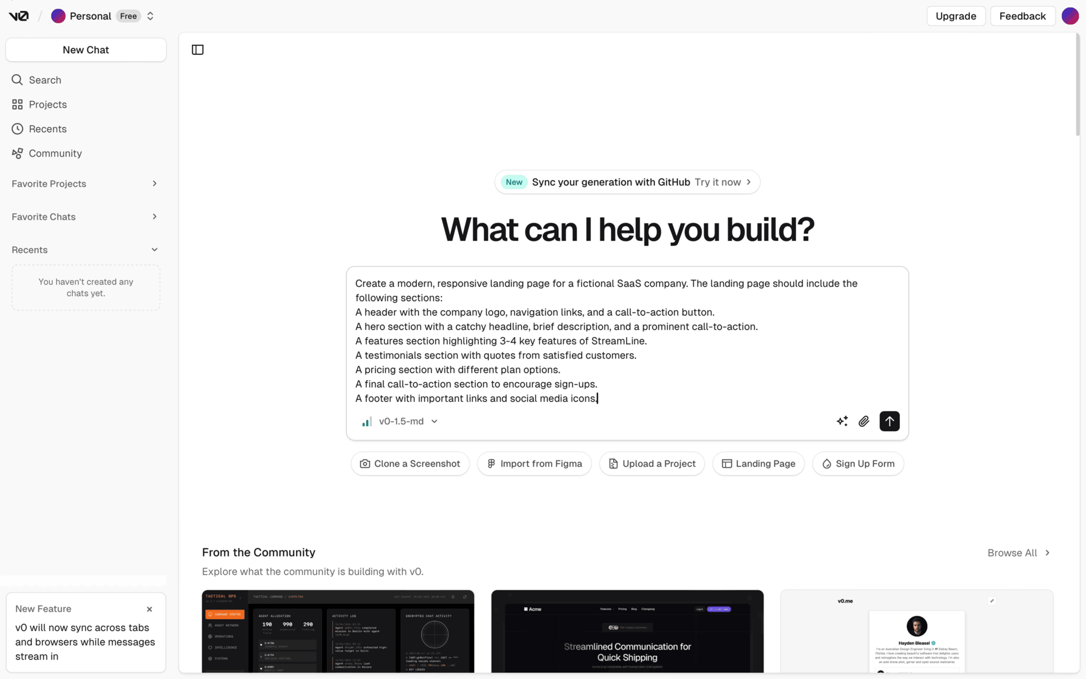1086x679 pixels.
Task: Click inside the prompt text area
Action: (627, 341)
